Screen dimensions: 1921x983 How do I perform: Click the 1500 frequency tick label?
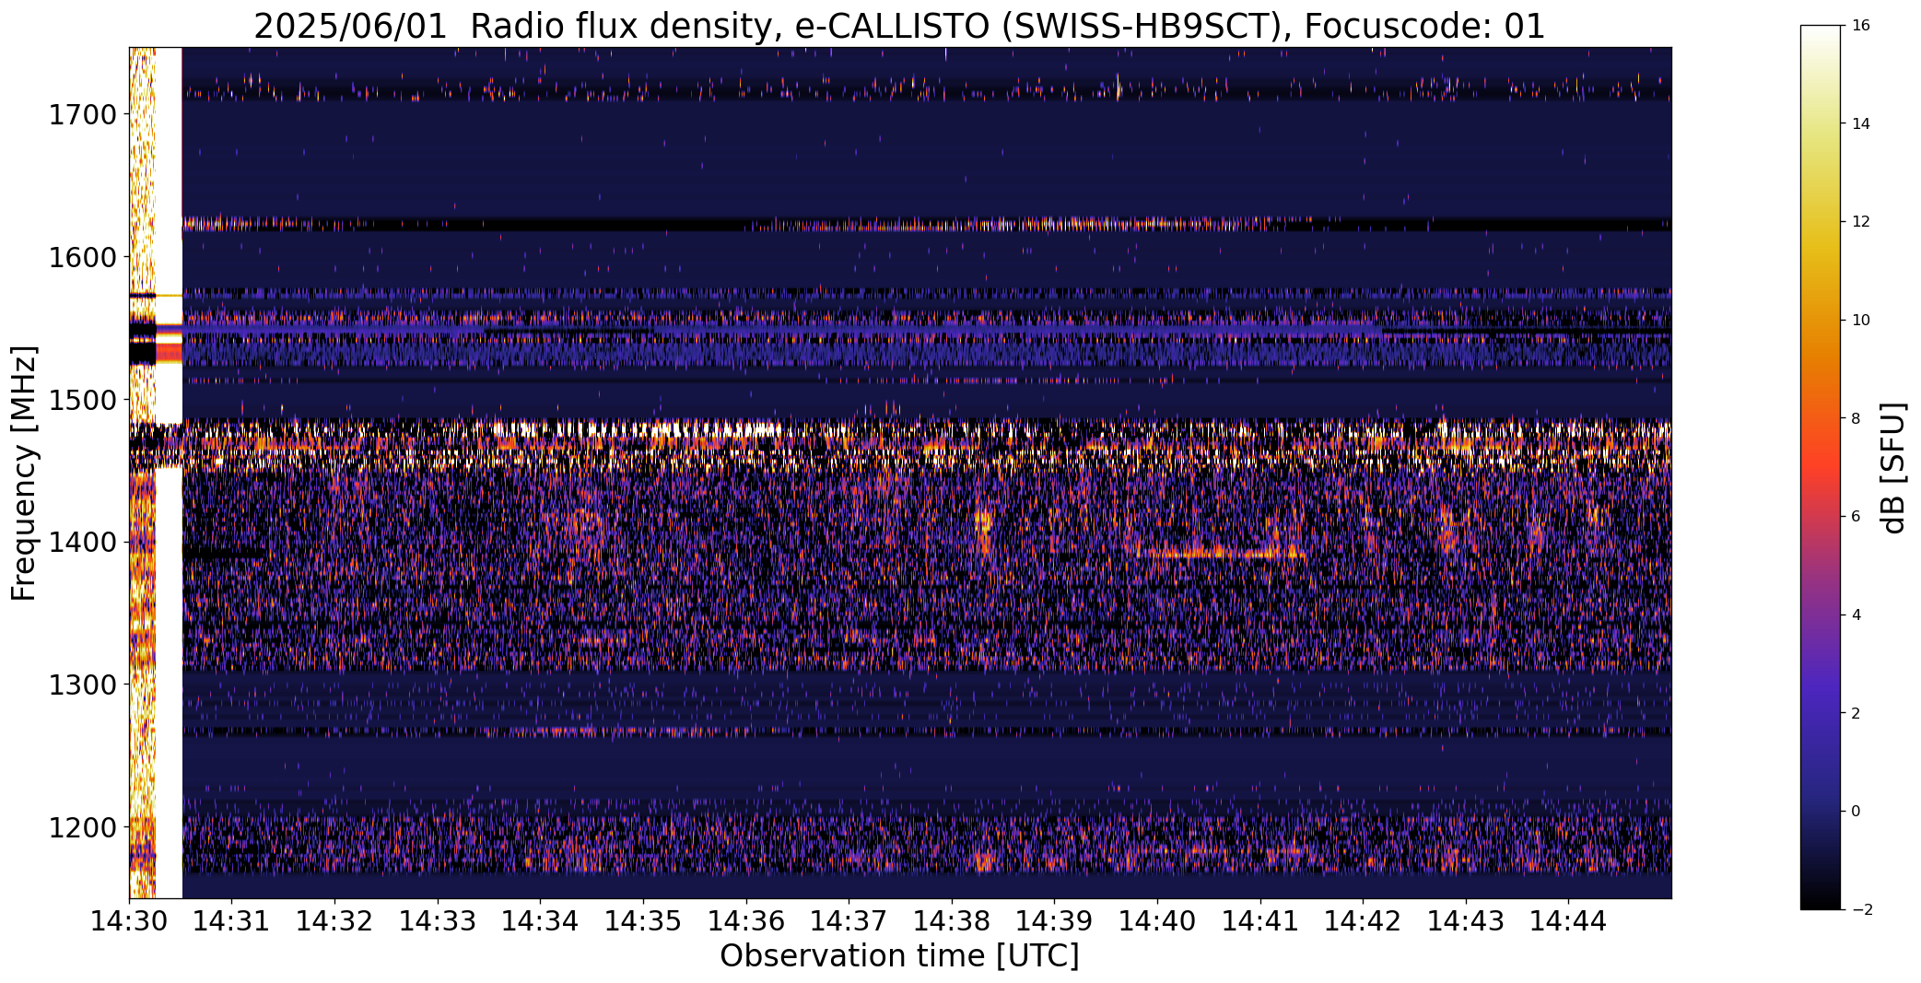coord(82,400)
